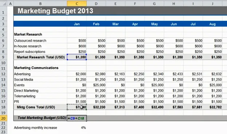The height and width of the screenshot is (134, 227).
Task: Select the Report subscriptions label
Action: (x=30, y=52)
